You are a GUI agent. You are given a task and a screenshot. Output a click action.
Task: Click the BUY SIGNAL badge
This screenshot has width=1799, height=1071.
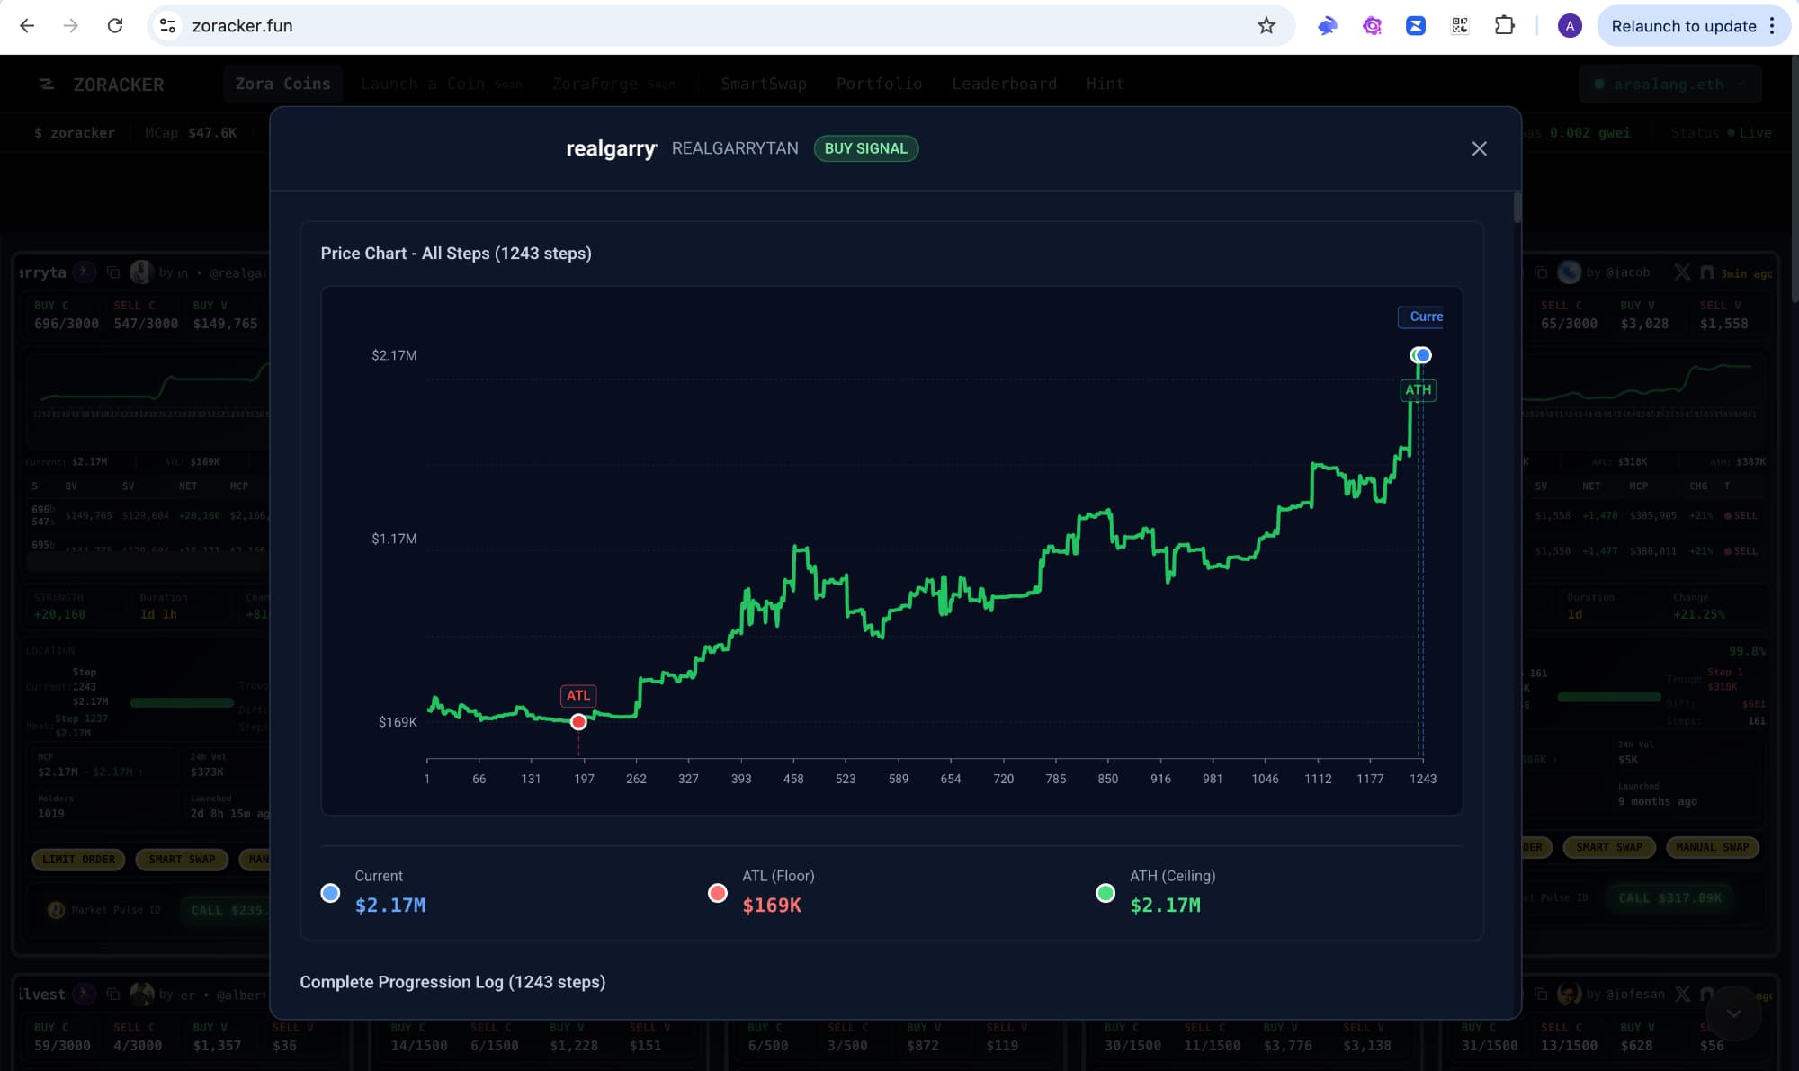(x=865, y=148)
